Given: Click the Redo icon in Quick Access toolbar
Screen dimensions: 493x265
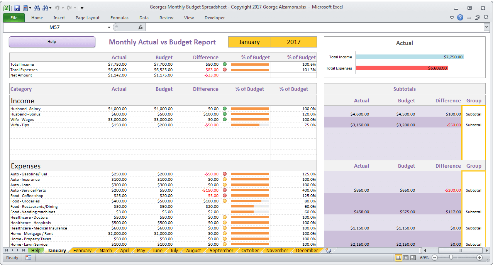Looking at the screenshot, I should click(69, 8).
